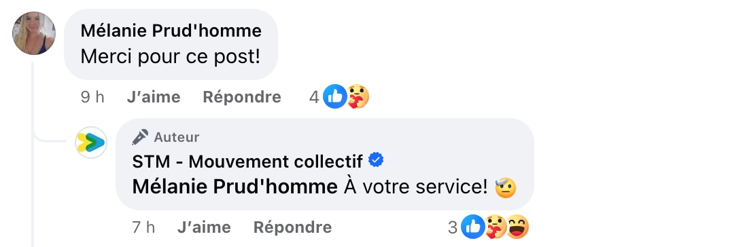745x247 pixels.
Task: Click the Haha laughing reaction on STM's reply
Action: tap(517, 227)
